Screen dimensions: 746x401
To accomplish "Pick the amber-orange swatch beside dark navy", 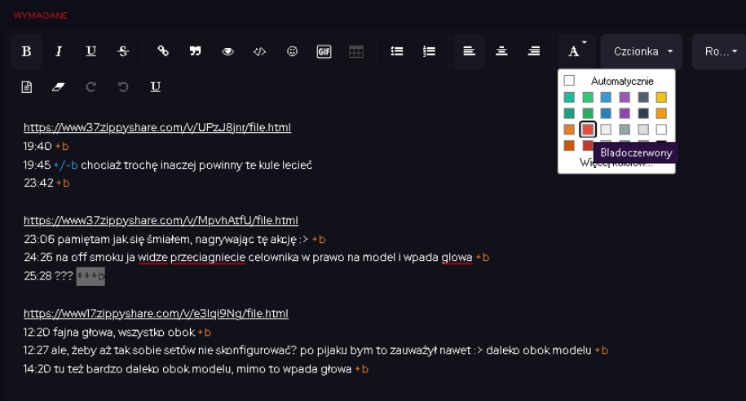I will tap(661, 113).
